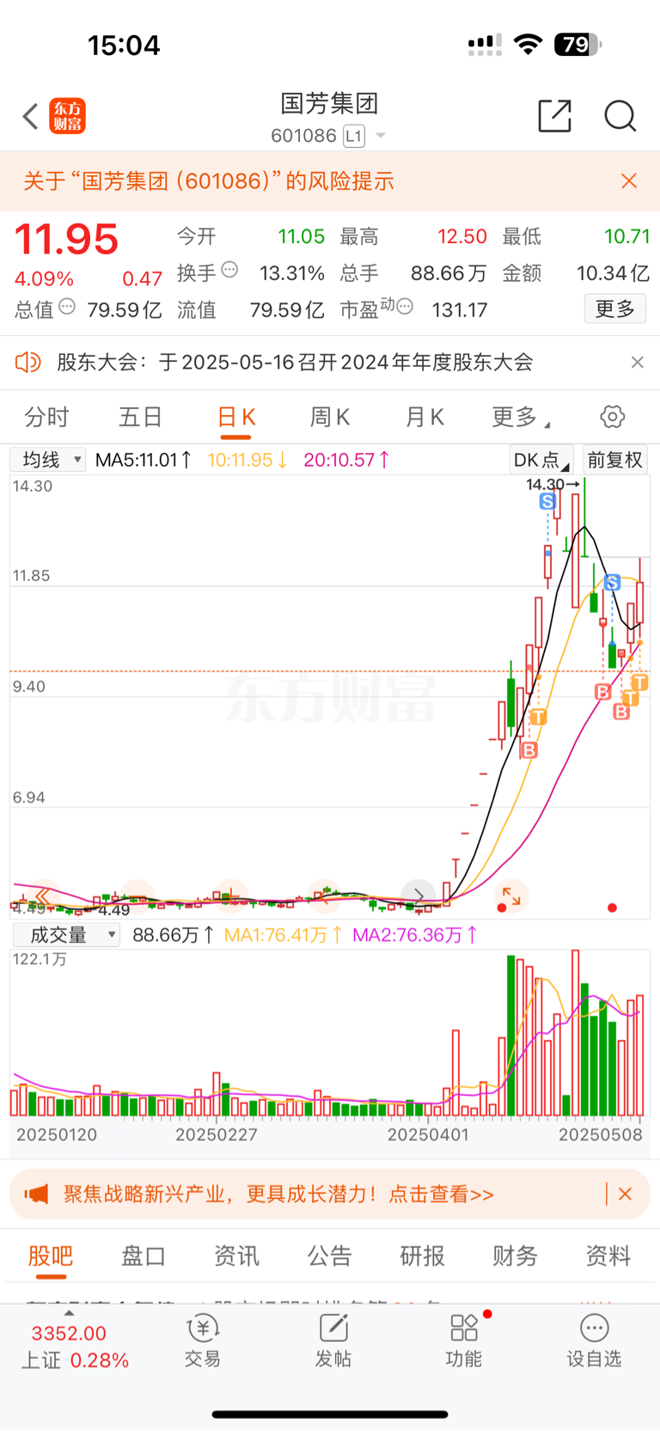Open the search magnifier icon

(x=620, y=116)
